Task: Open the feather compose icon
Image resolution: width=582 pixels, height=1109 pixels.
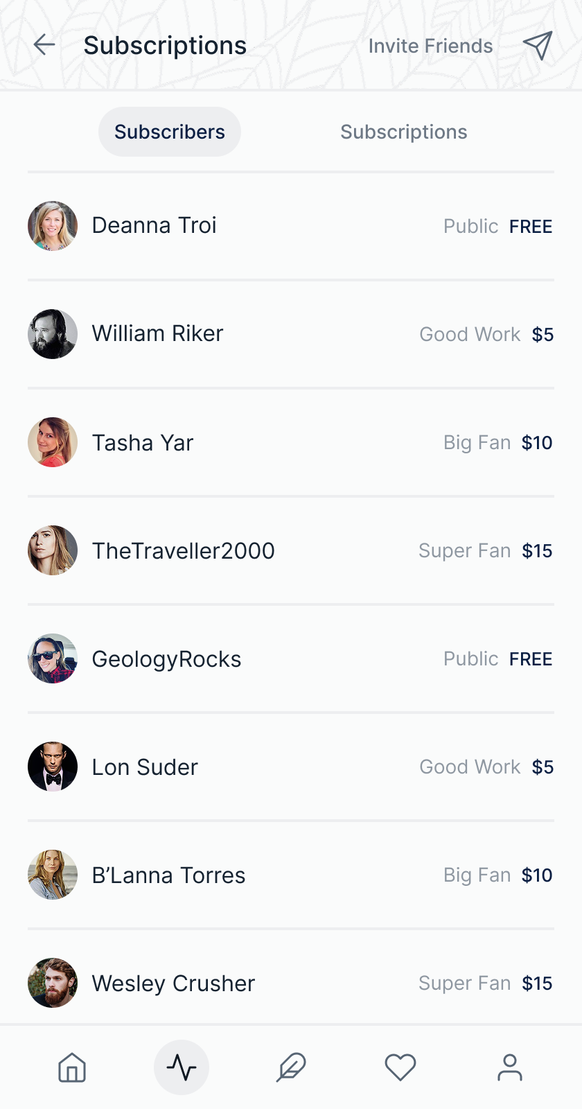Action: (x=291, y=1067)
